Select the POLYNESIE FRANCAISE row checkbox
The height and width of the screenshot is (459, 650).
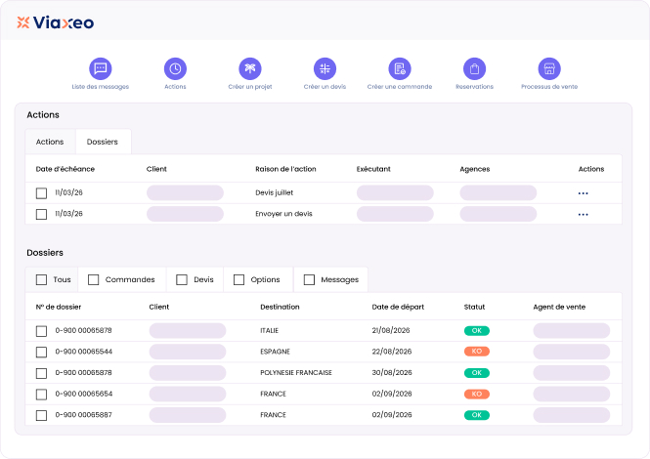(41, 373)
